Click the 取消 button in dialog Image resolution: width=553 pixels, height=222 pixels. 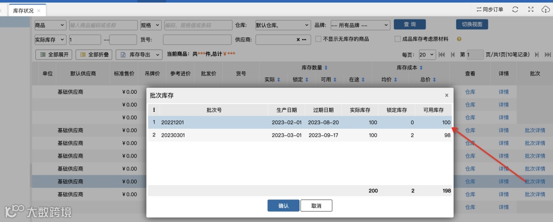[316, 206]
